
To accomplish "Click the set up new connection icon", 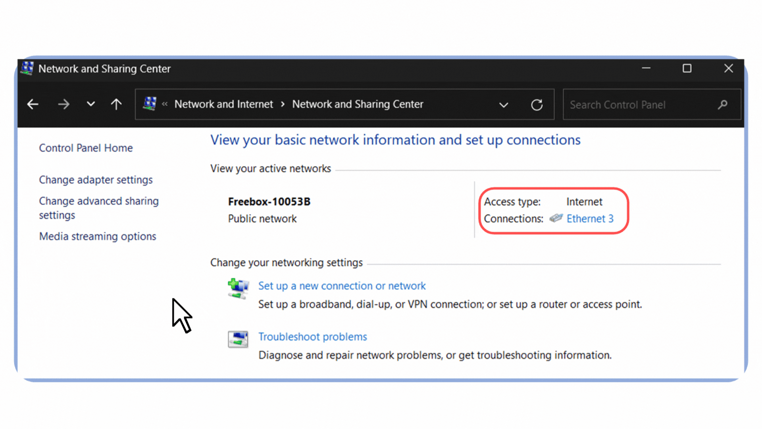I will (238, 288).
